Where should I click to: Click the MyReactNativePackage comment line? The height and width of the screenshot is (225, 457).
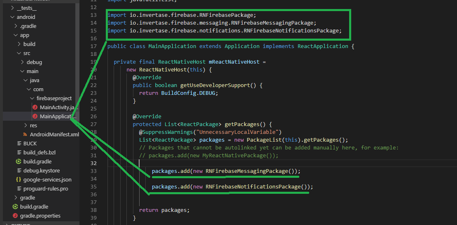209,156
